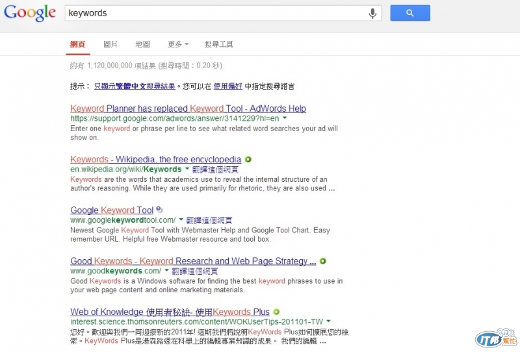Viewport: 520px width, 352px height.
Task: Click 翻譯這個網頁 for Wikipedia result
Action: [x=215, y=170]
